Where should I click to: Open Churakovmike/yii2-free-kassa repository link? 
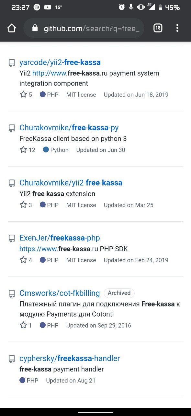pyautogui.click(x=71, y=183)
